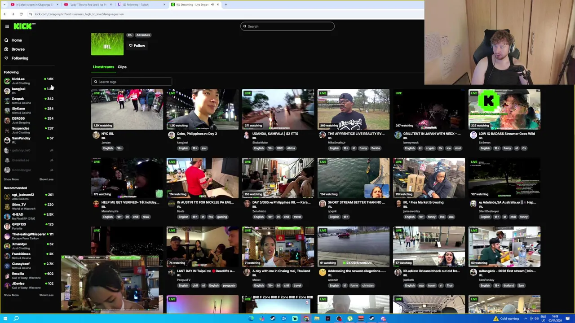Show hidden tray icons chevron
The width and height of the screenshot is (575, 323).
point(526,319)
